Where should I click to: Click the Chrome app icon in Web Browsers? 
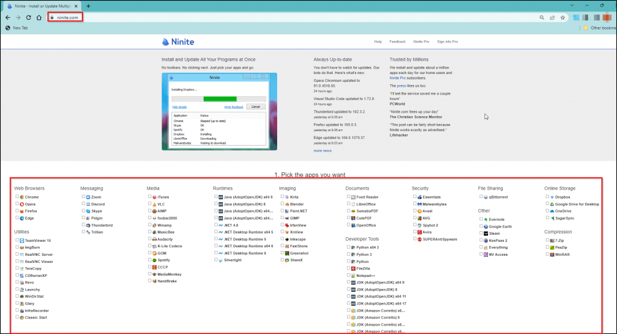[22, 197]
